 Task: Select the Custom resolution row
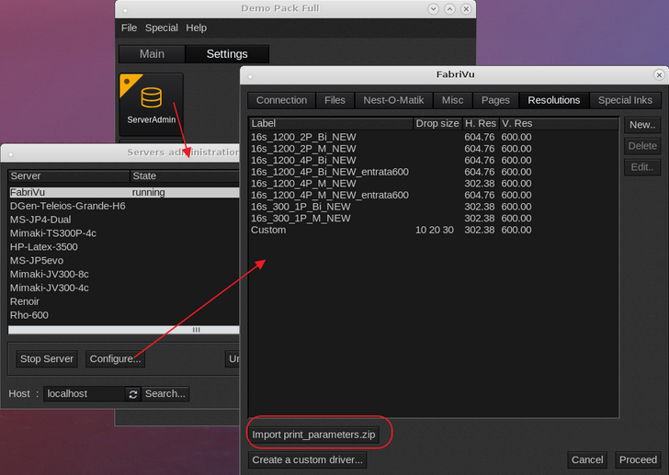268,230
